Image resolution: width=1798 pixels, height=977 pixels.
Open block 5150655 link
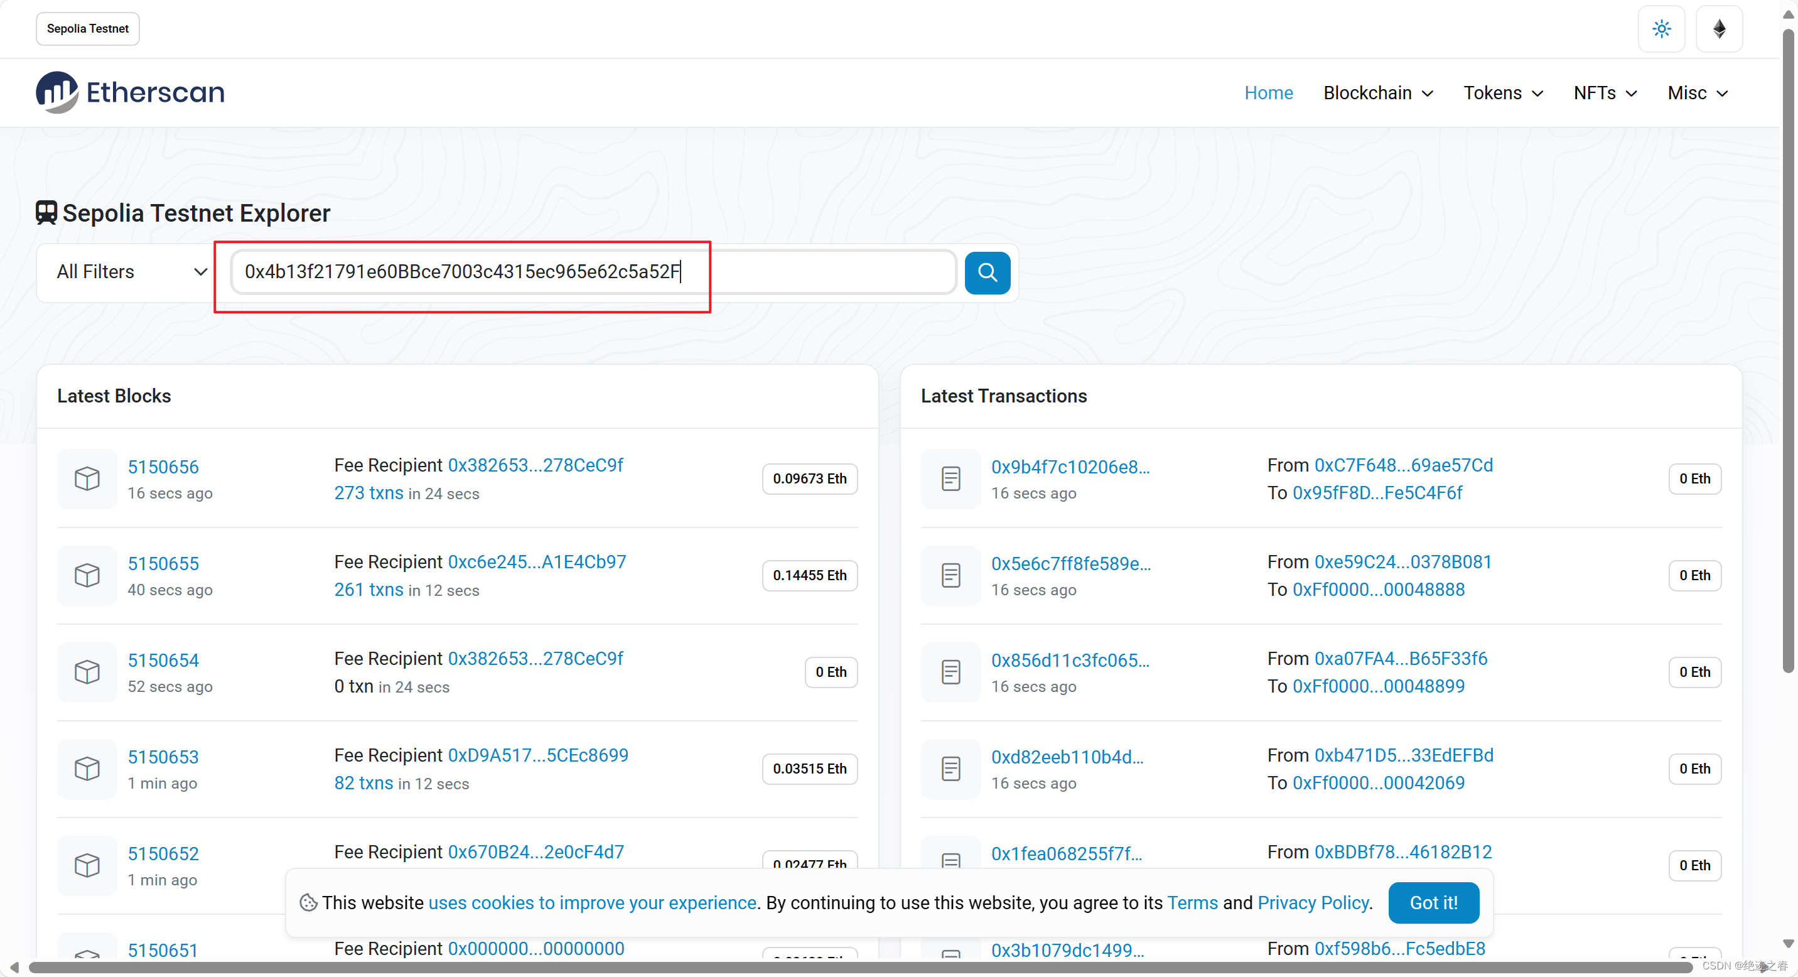(x=163, y=563)
